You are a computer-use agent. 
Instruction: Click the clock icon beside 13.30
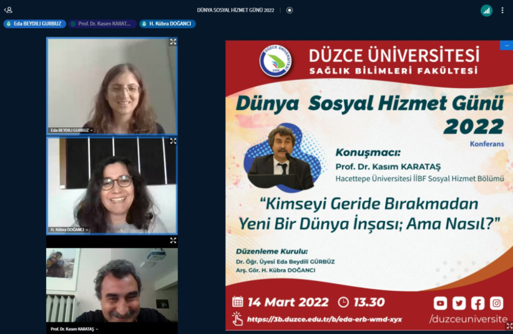tap(343, 302)
